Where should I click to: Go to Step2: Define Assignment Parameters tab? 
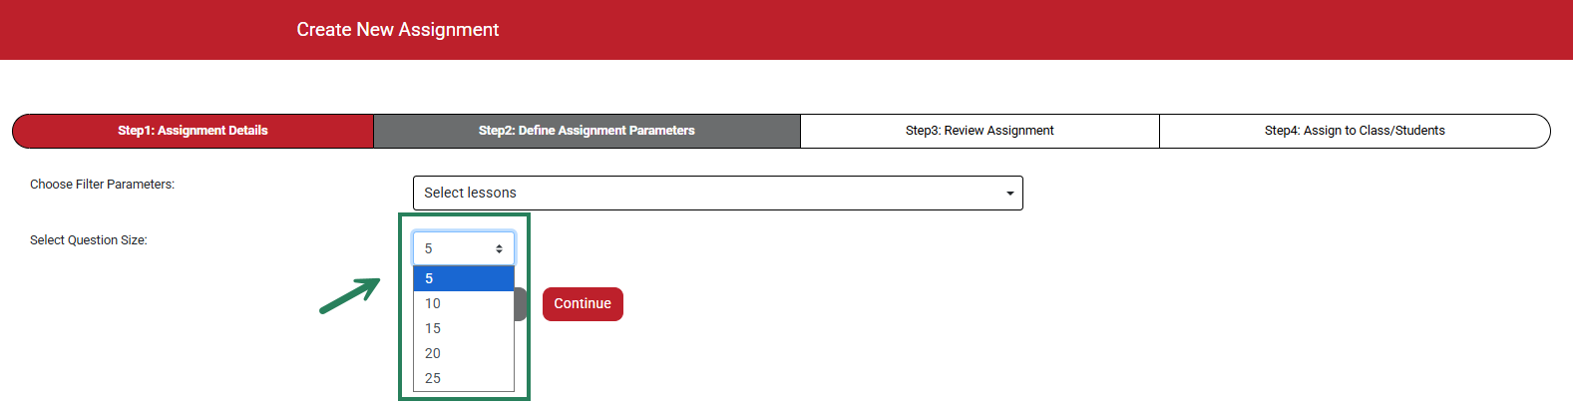tap(587, 131)
